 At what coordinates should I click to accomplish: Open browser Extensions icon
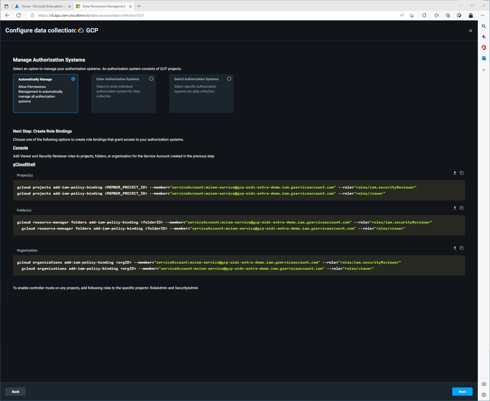tap(424, 15)
